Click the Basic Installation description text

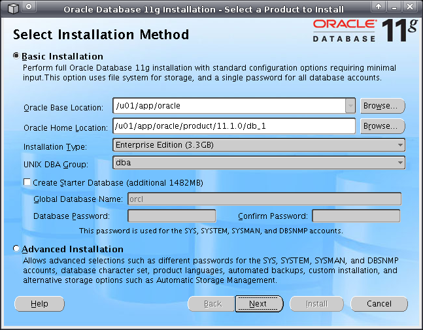coord(209,73)
